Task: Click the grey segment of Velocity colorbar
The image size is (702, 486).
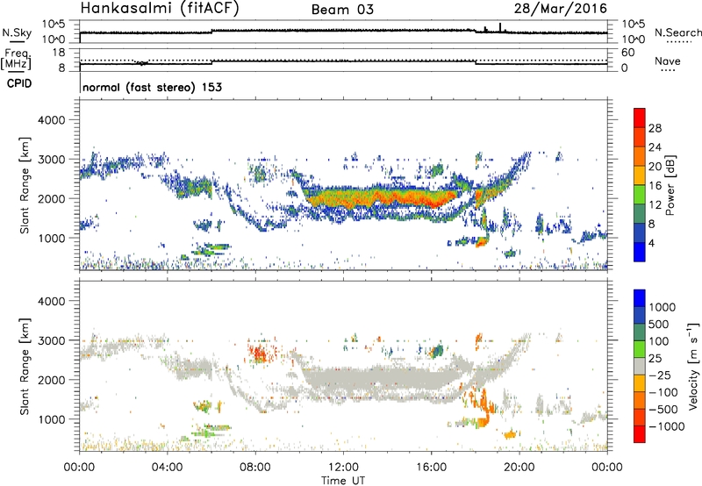Action: pyautogui.click(x=640, y=367)
